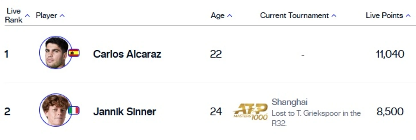
Task: Open the Shanghai tournament link
Action: (289, 102)
